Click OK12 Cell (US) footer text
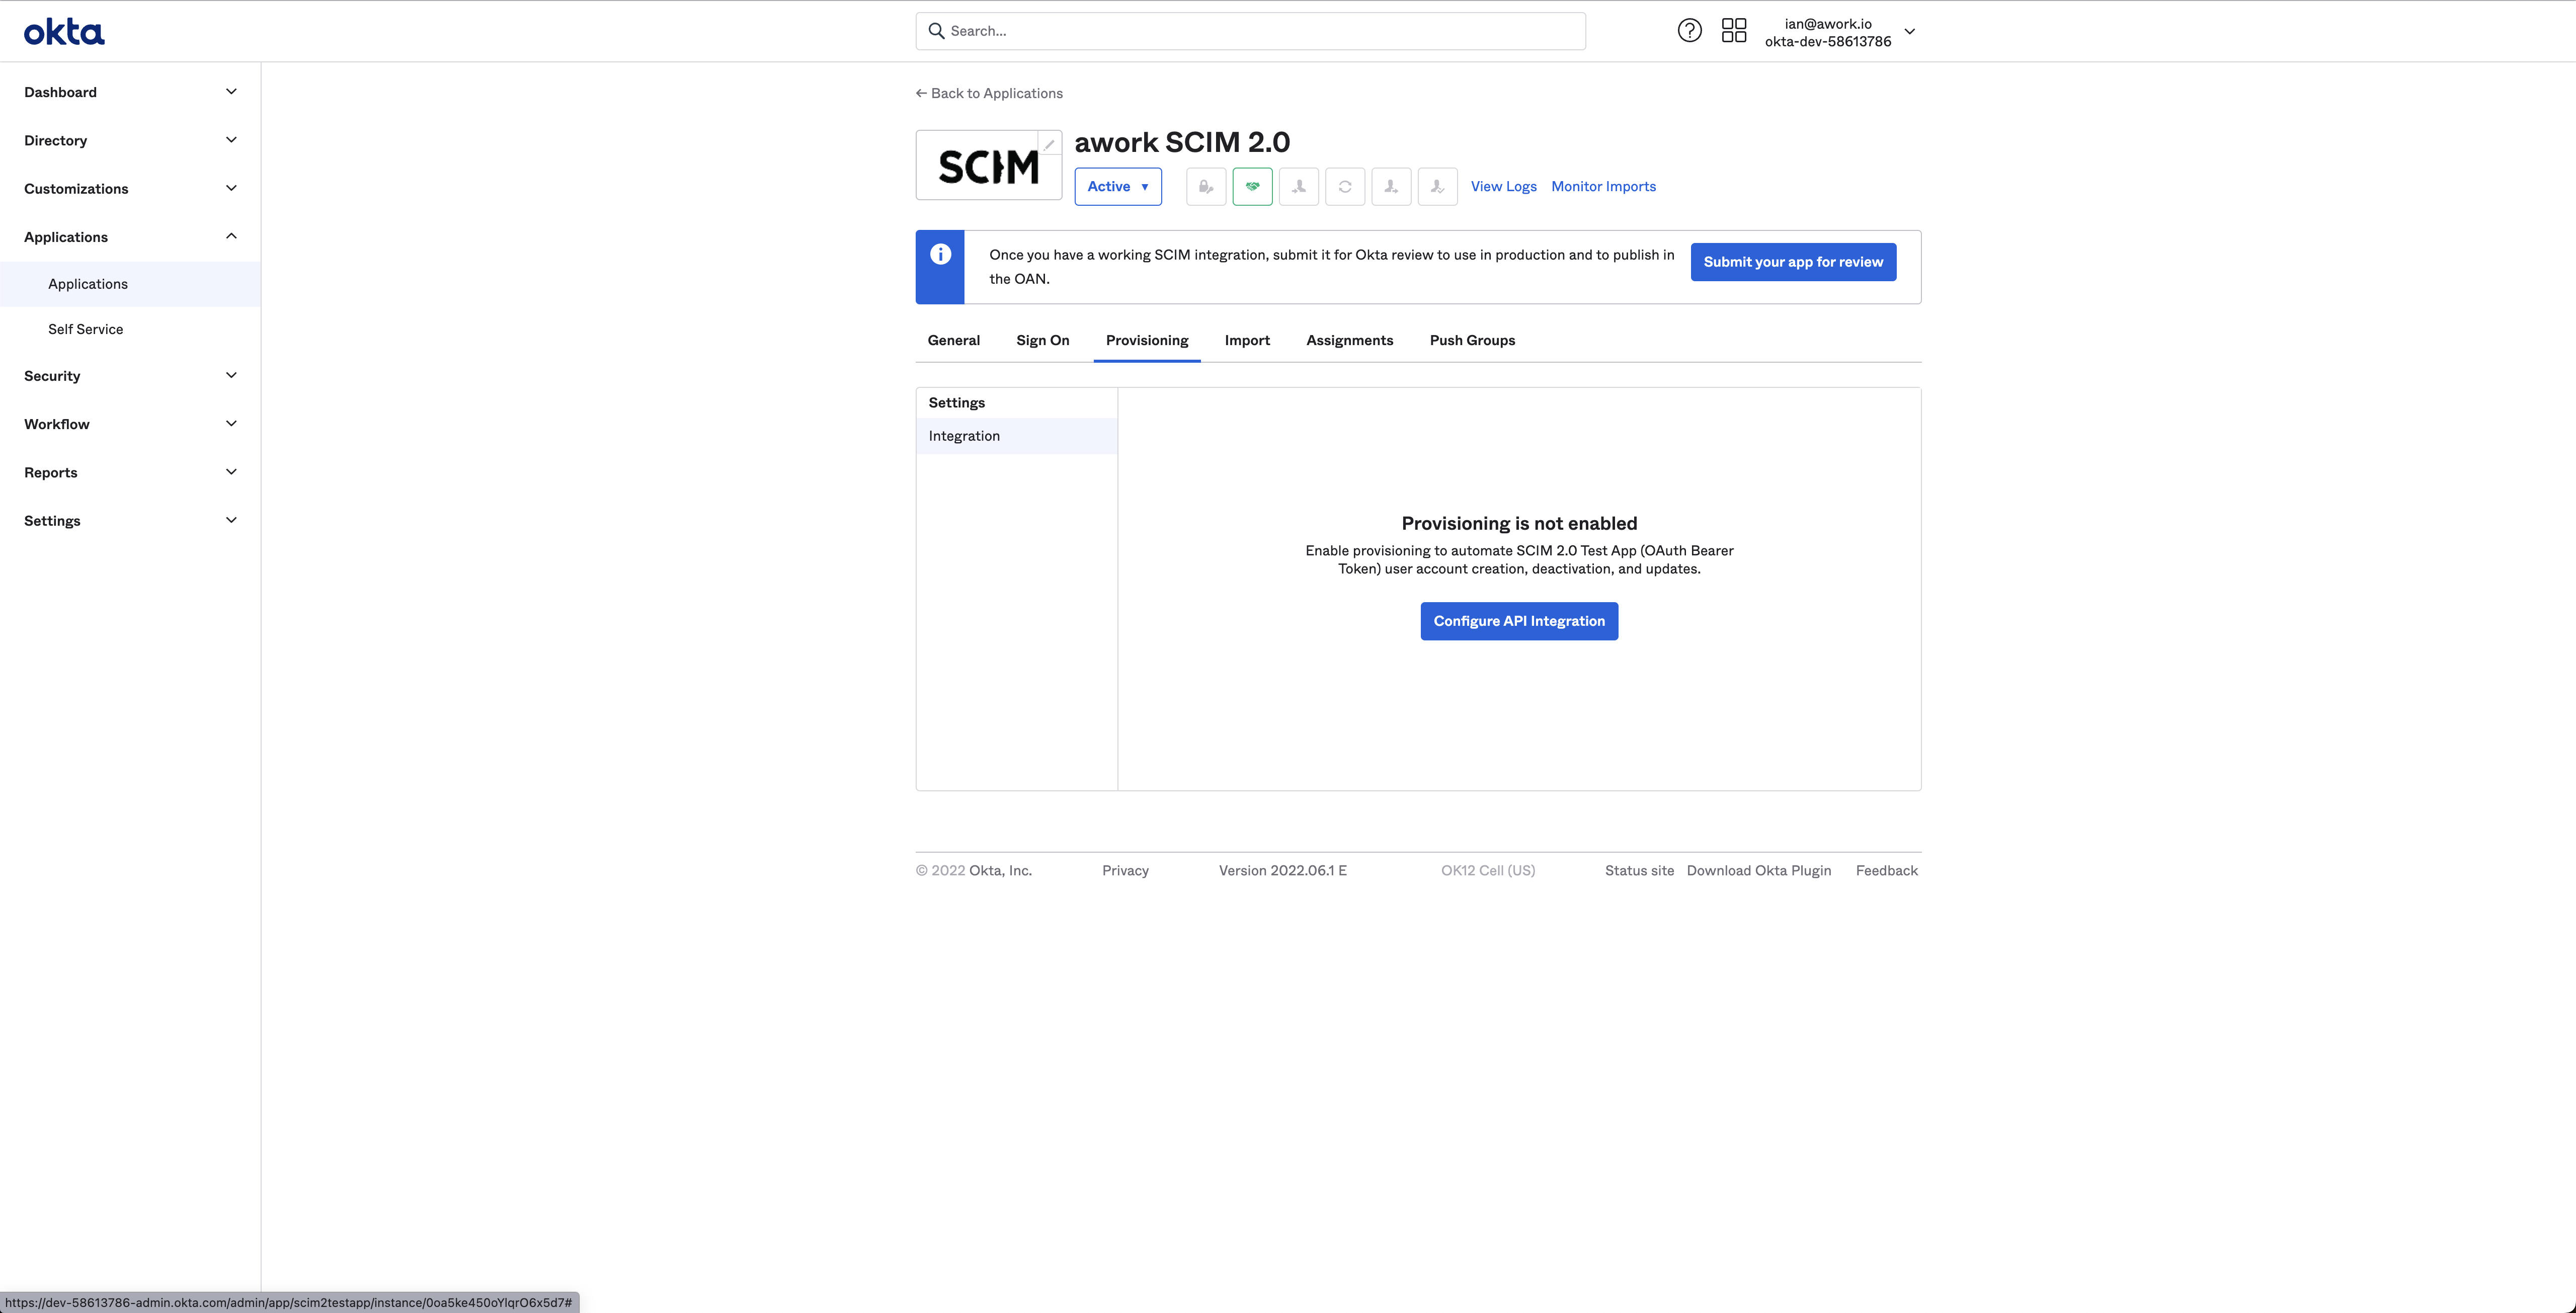 1488,871
